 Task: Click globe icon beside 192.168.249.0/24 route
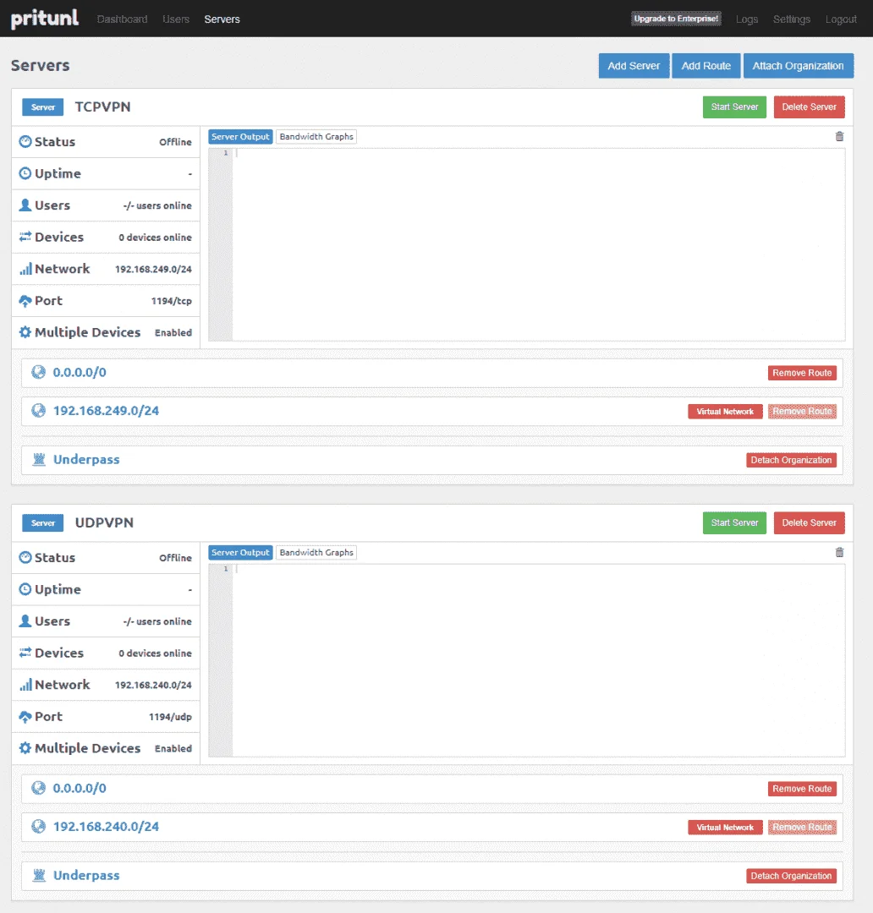point(38,411)
